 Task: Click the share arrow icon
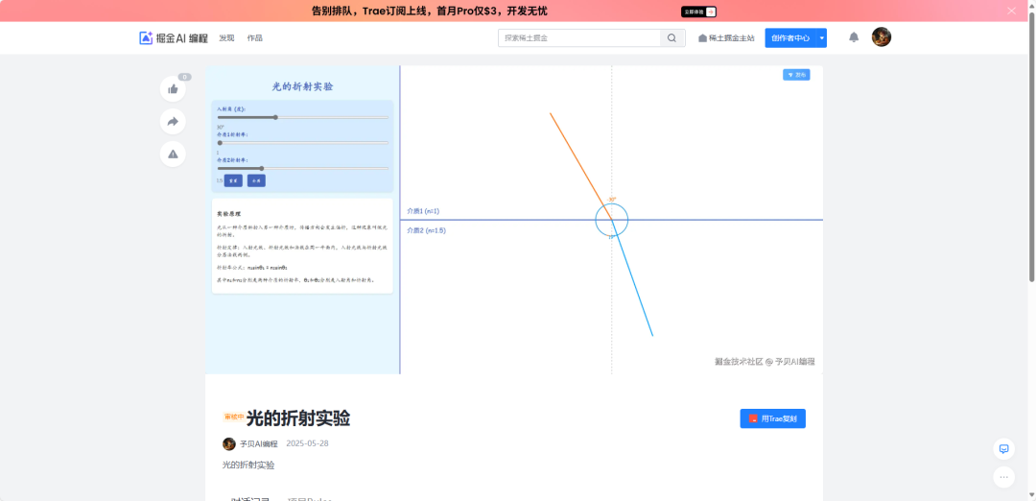pyautogui.click(x=173, y=122)
